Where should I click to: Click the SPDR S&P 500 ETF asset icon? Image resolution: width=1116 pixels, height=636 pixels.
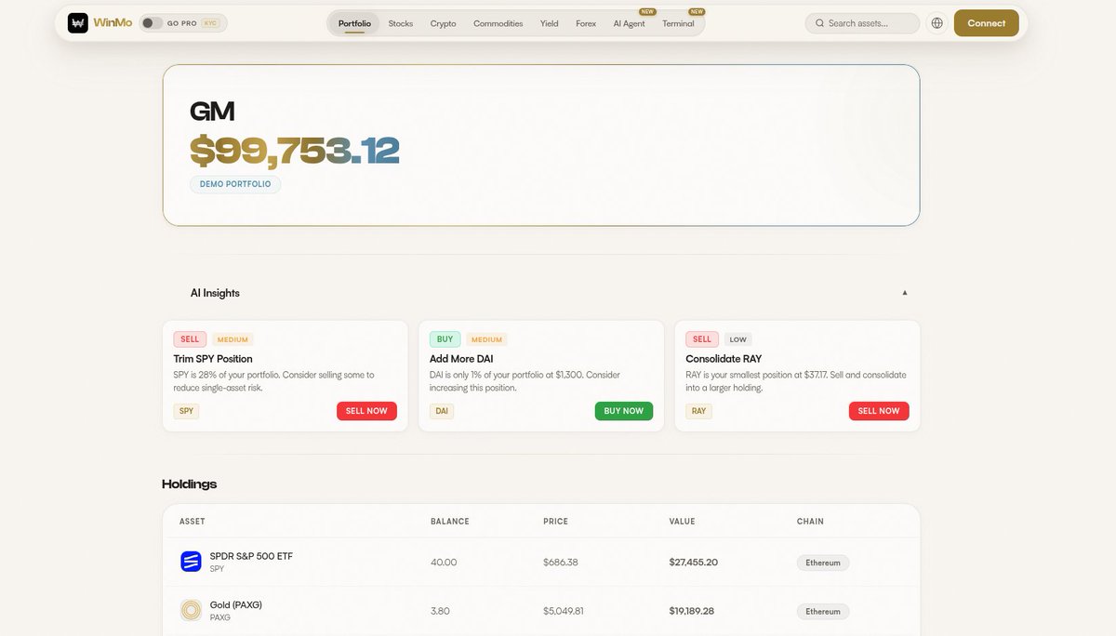coord(191,562)
